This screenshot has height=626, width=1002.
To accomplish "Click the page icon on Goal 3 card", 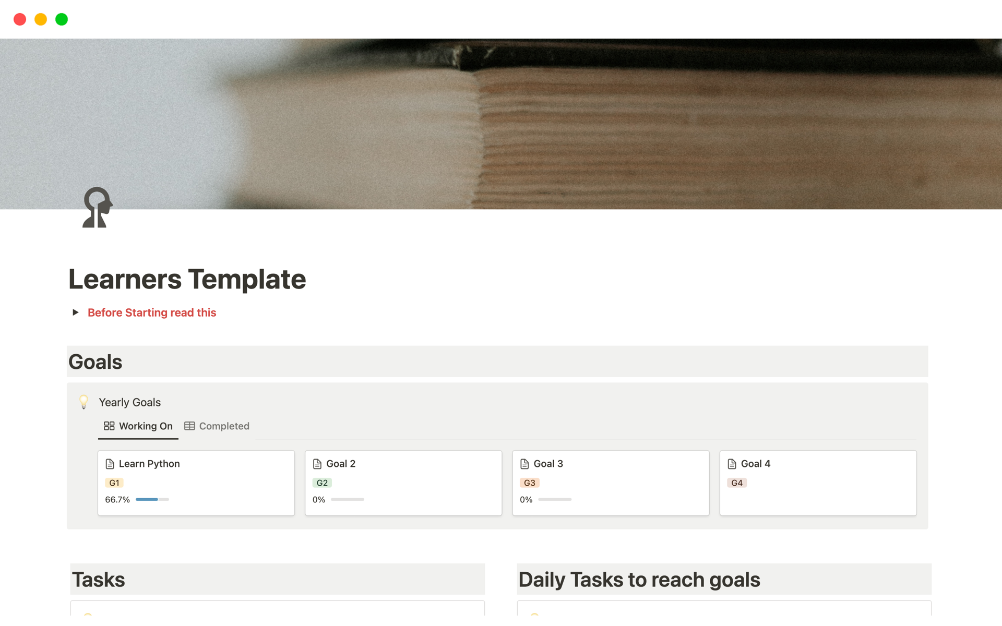I will click(524, 464).
